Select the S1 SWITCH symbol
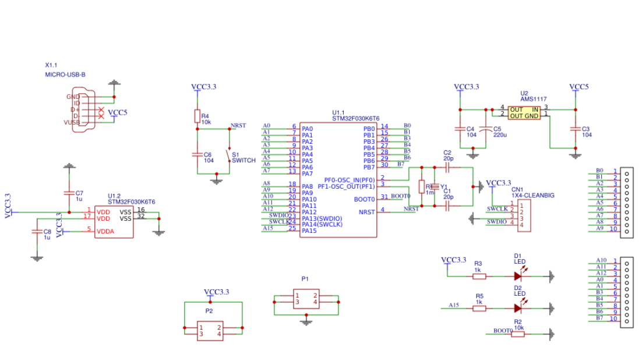Image resolution: width=642 pixels, height=354 pixels. pos(230,155)
